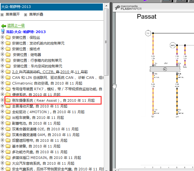Click the folder icon for 专用信号装置 RTK7

coord(8,89)
